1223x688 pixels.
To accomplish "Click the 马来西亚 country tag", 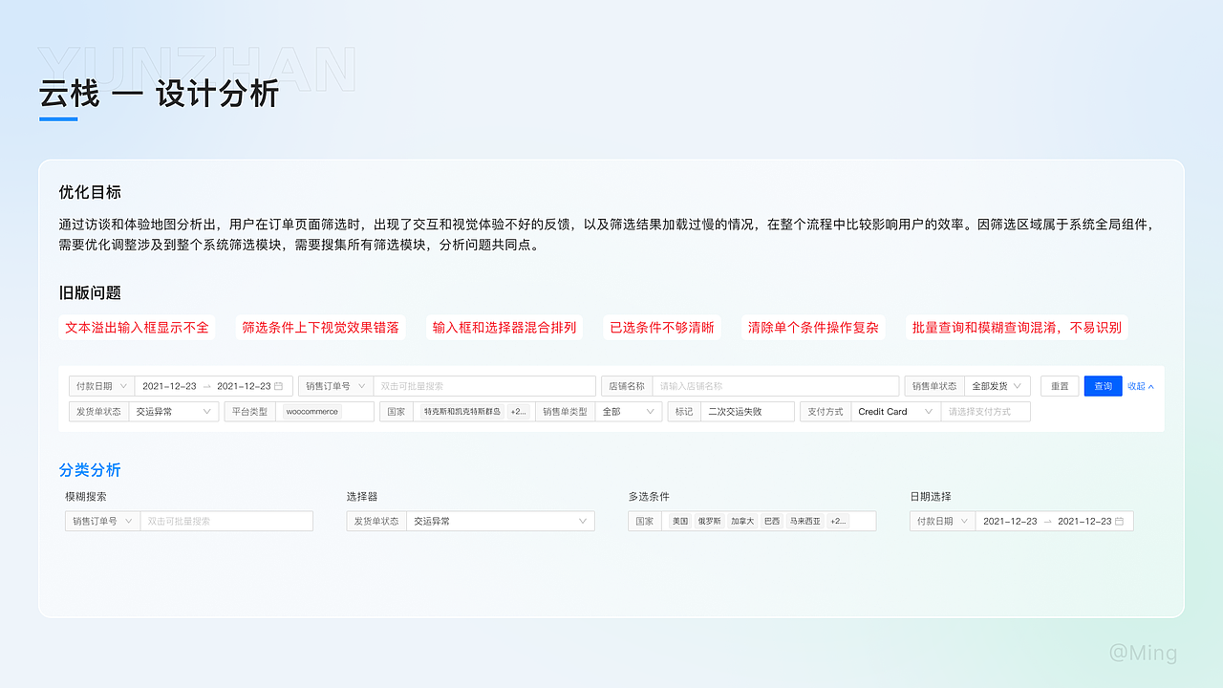I will tap(805, 521).
